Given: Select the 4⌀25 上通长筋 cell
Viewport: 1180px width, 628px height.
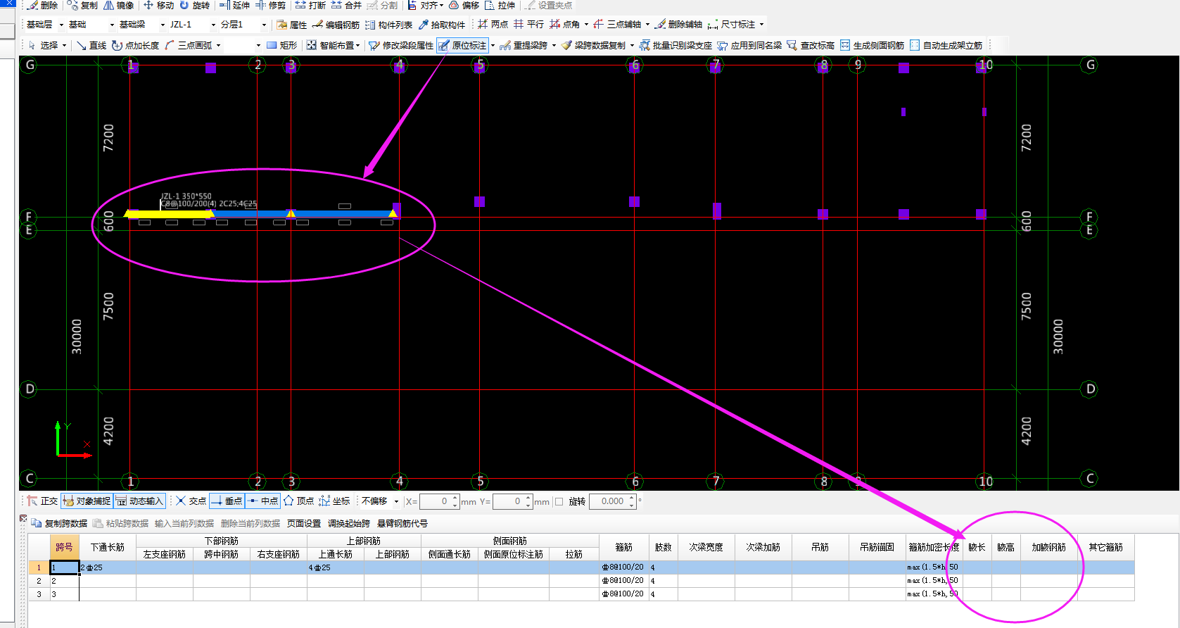Looking at the screenshot, I should [x=336, y=567].
